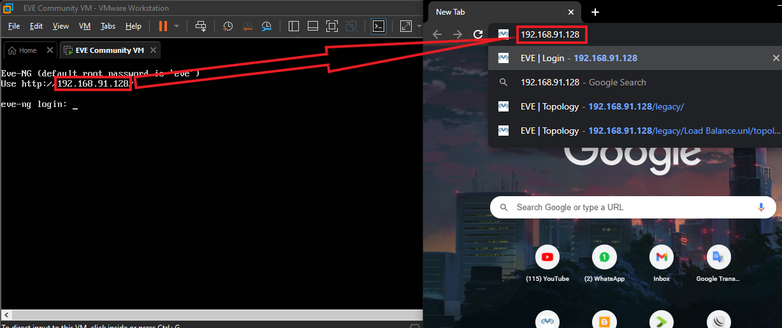Remove the EVE | Login suggestion with X

776,58
